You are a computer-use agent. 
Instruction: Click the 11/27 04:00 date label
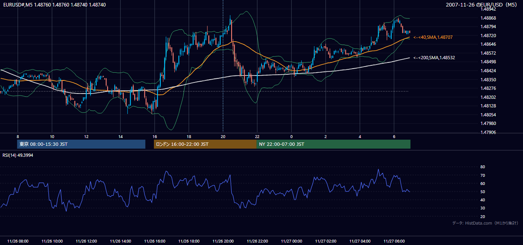(x=360, y=241)
